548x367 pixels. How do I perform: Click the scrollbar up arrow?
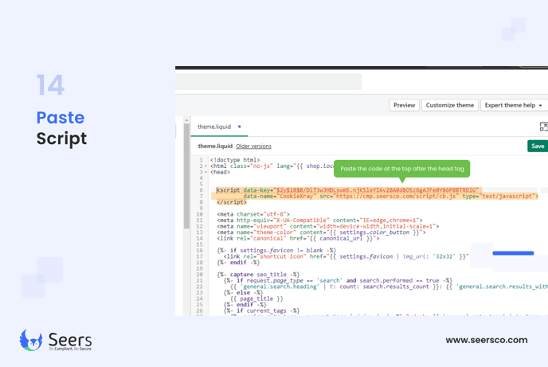coord(186,120)
